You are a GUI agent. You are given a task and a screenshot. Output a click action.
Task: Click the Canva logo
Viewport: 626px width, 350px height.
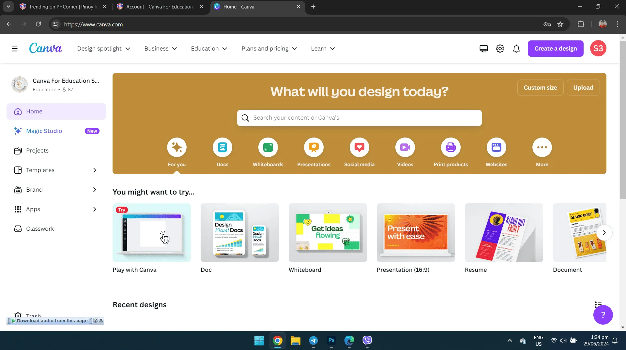point(45,48)
